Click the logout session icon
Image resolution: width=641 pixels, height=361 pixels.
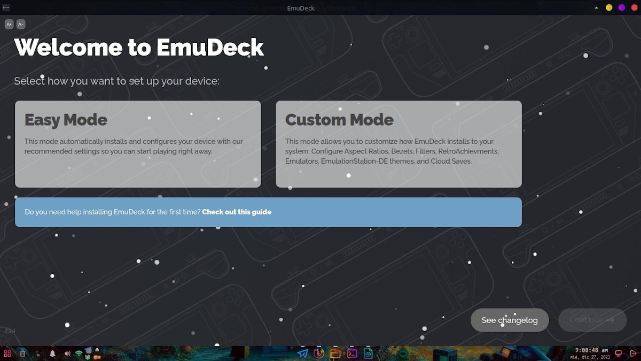tap(633, 354)
